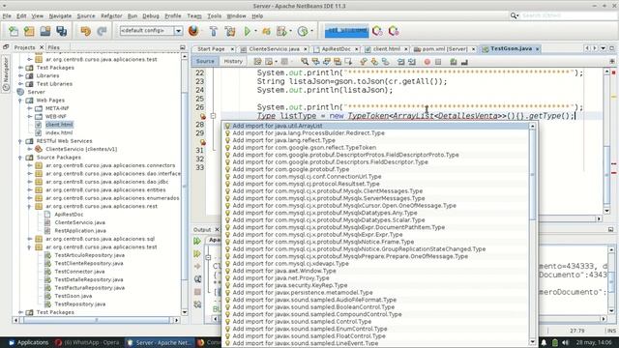Screen dimensions: 619x348
Task: Collapse the Source Packages node
Action: point(20,158)
